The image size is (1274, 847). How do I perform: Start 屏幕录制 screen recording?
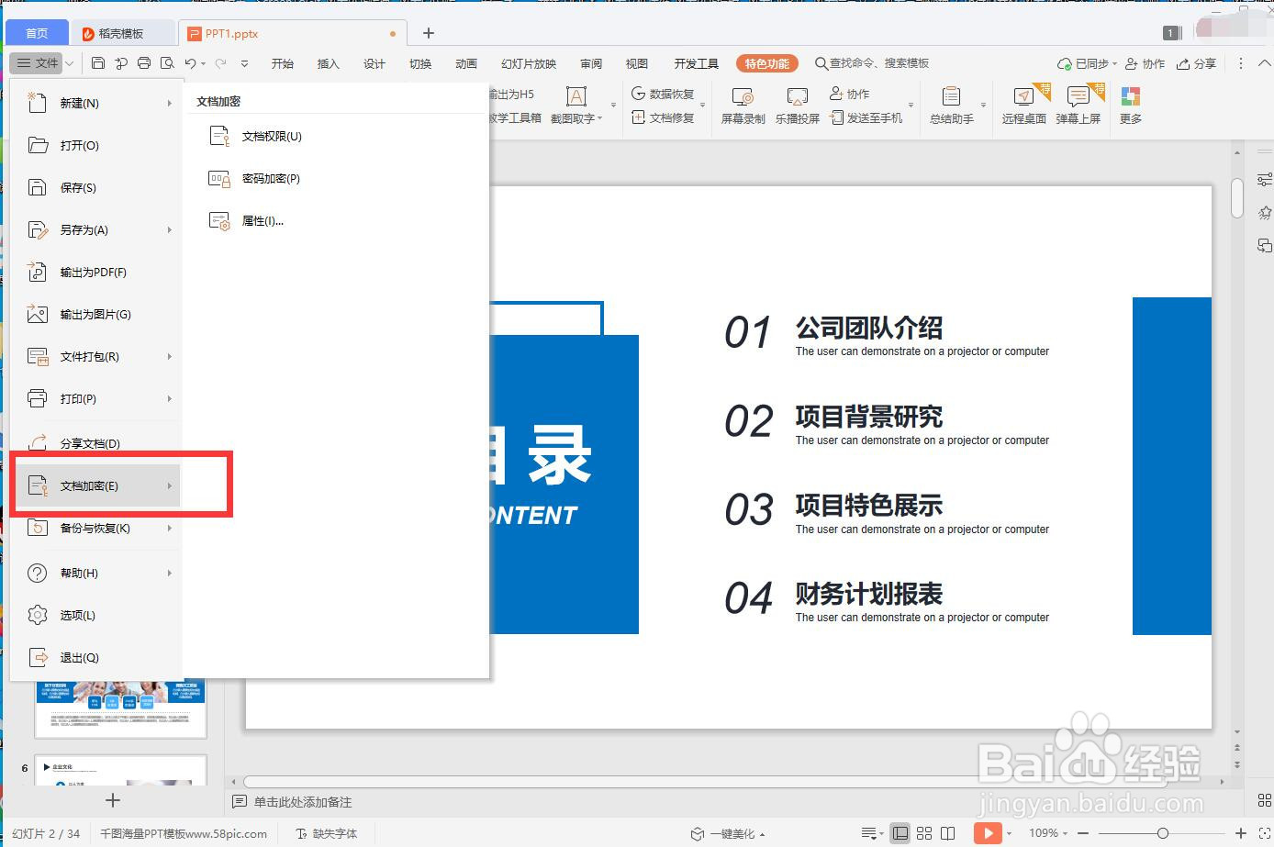click(x=743, y=106)
